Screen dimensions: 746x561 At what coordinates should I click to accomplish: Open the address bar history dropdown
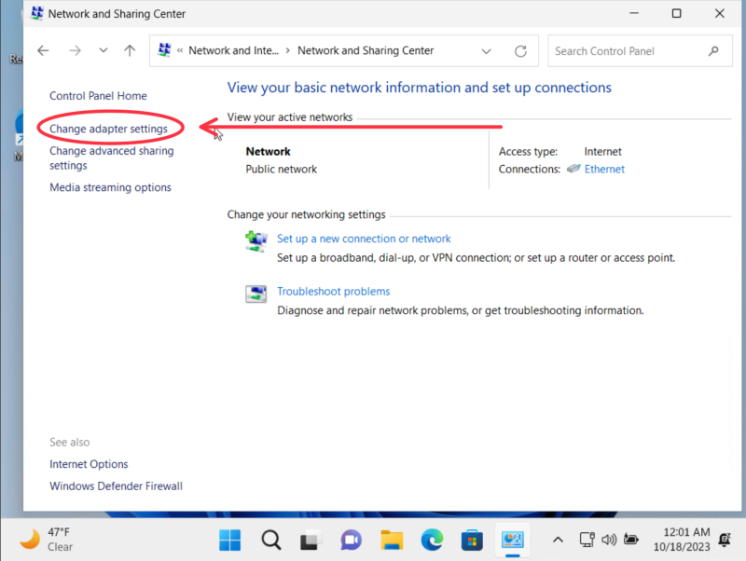486,50
